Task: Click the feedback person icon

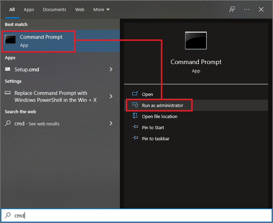Action: 232,9
